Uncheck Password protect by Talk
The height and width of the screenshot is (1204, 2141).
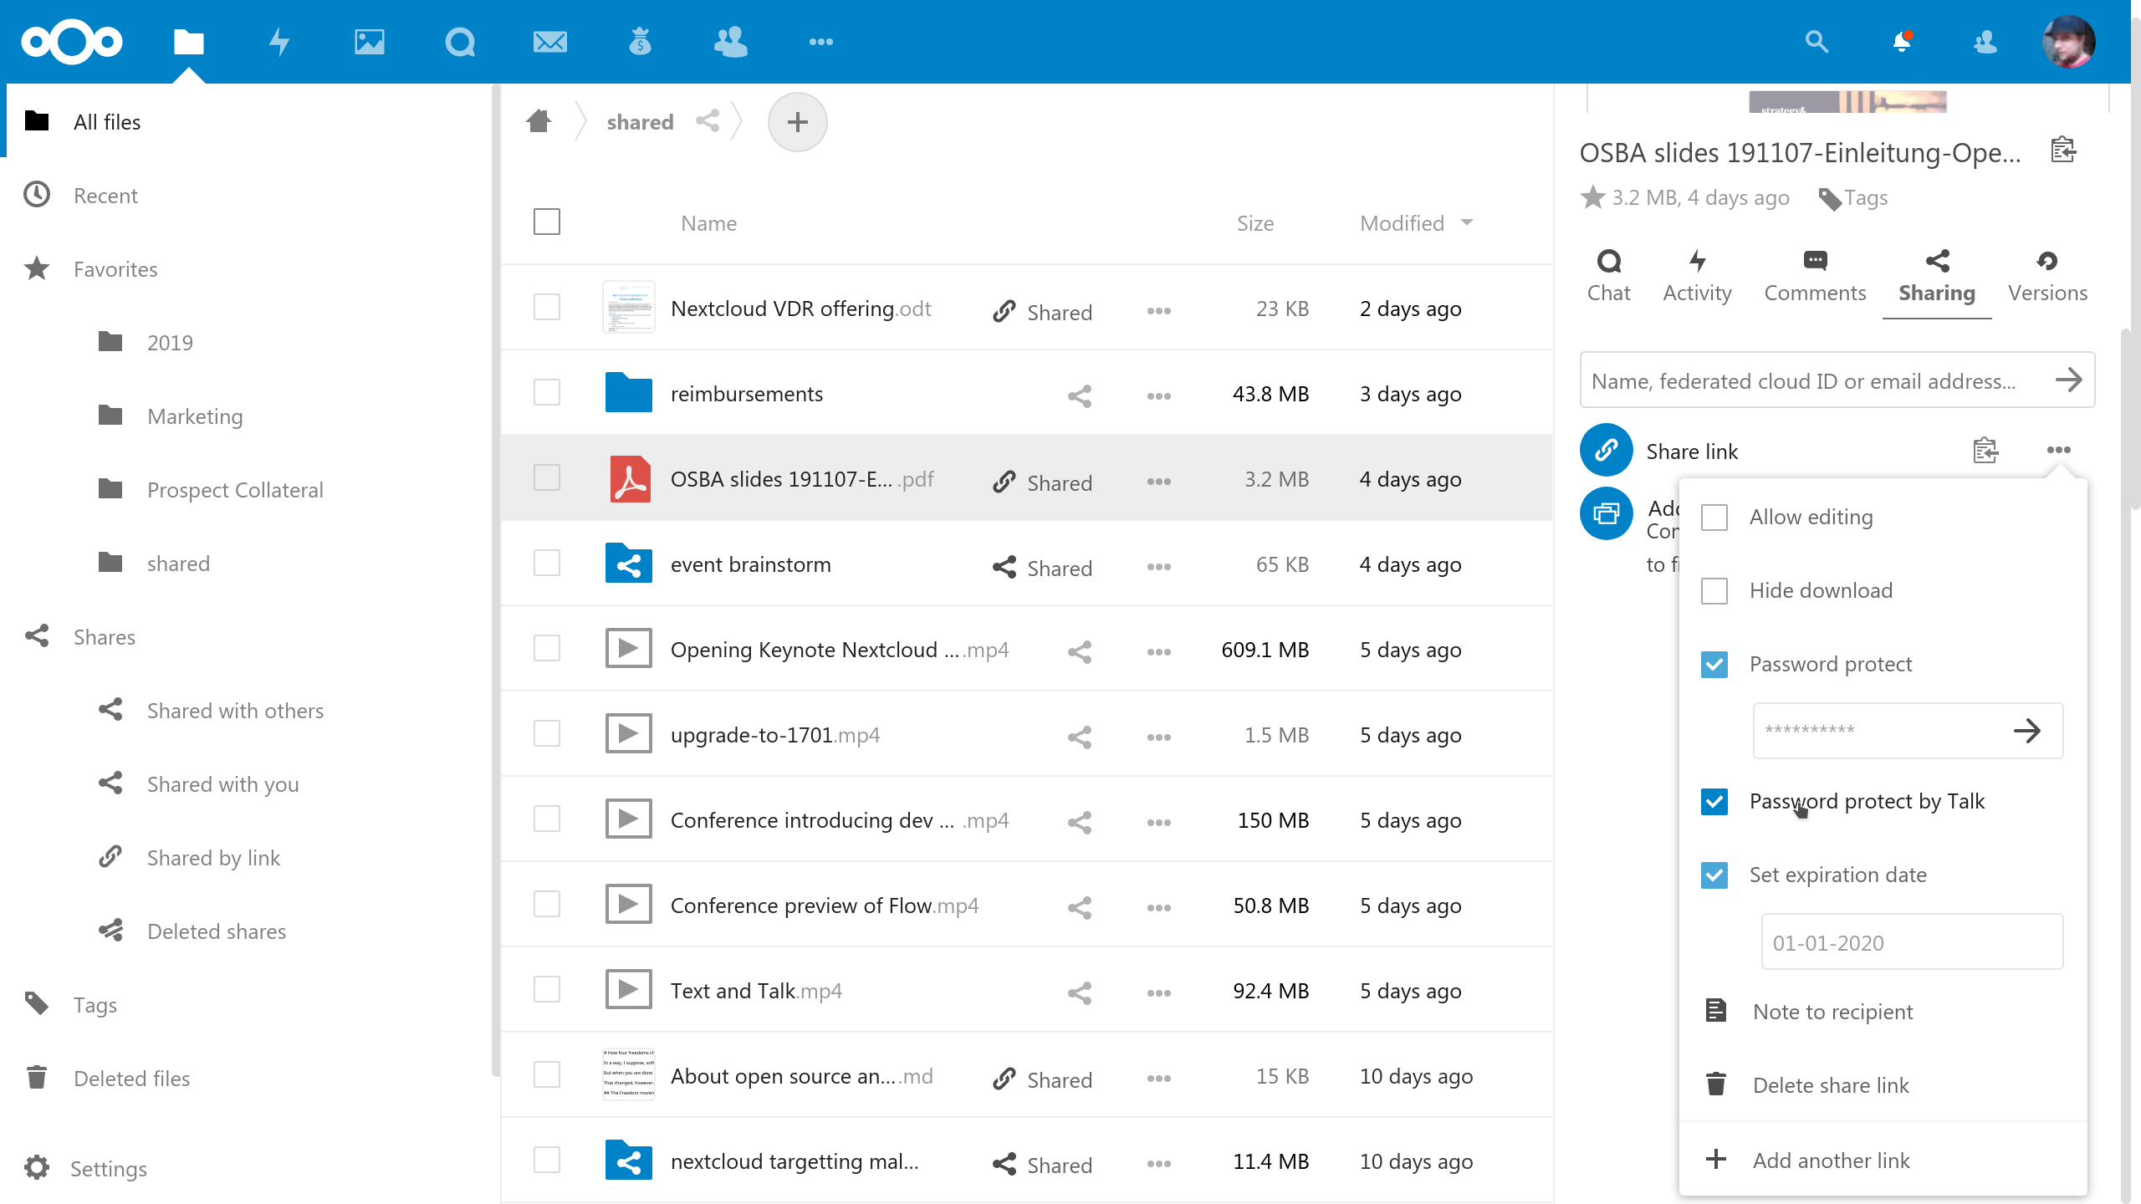1715,802
